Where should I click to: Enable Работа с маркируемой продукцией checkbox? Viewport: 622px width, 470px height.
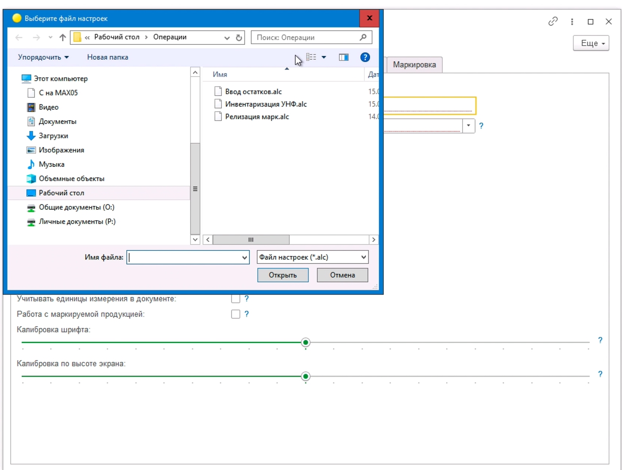point(236,314)
